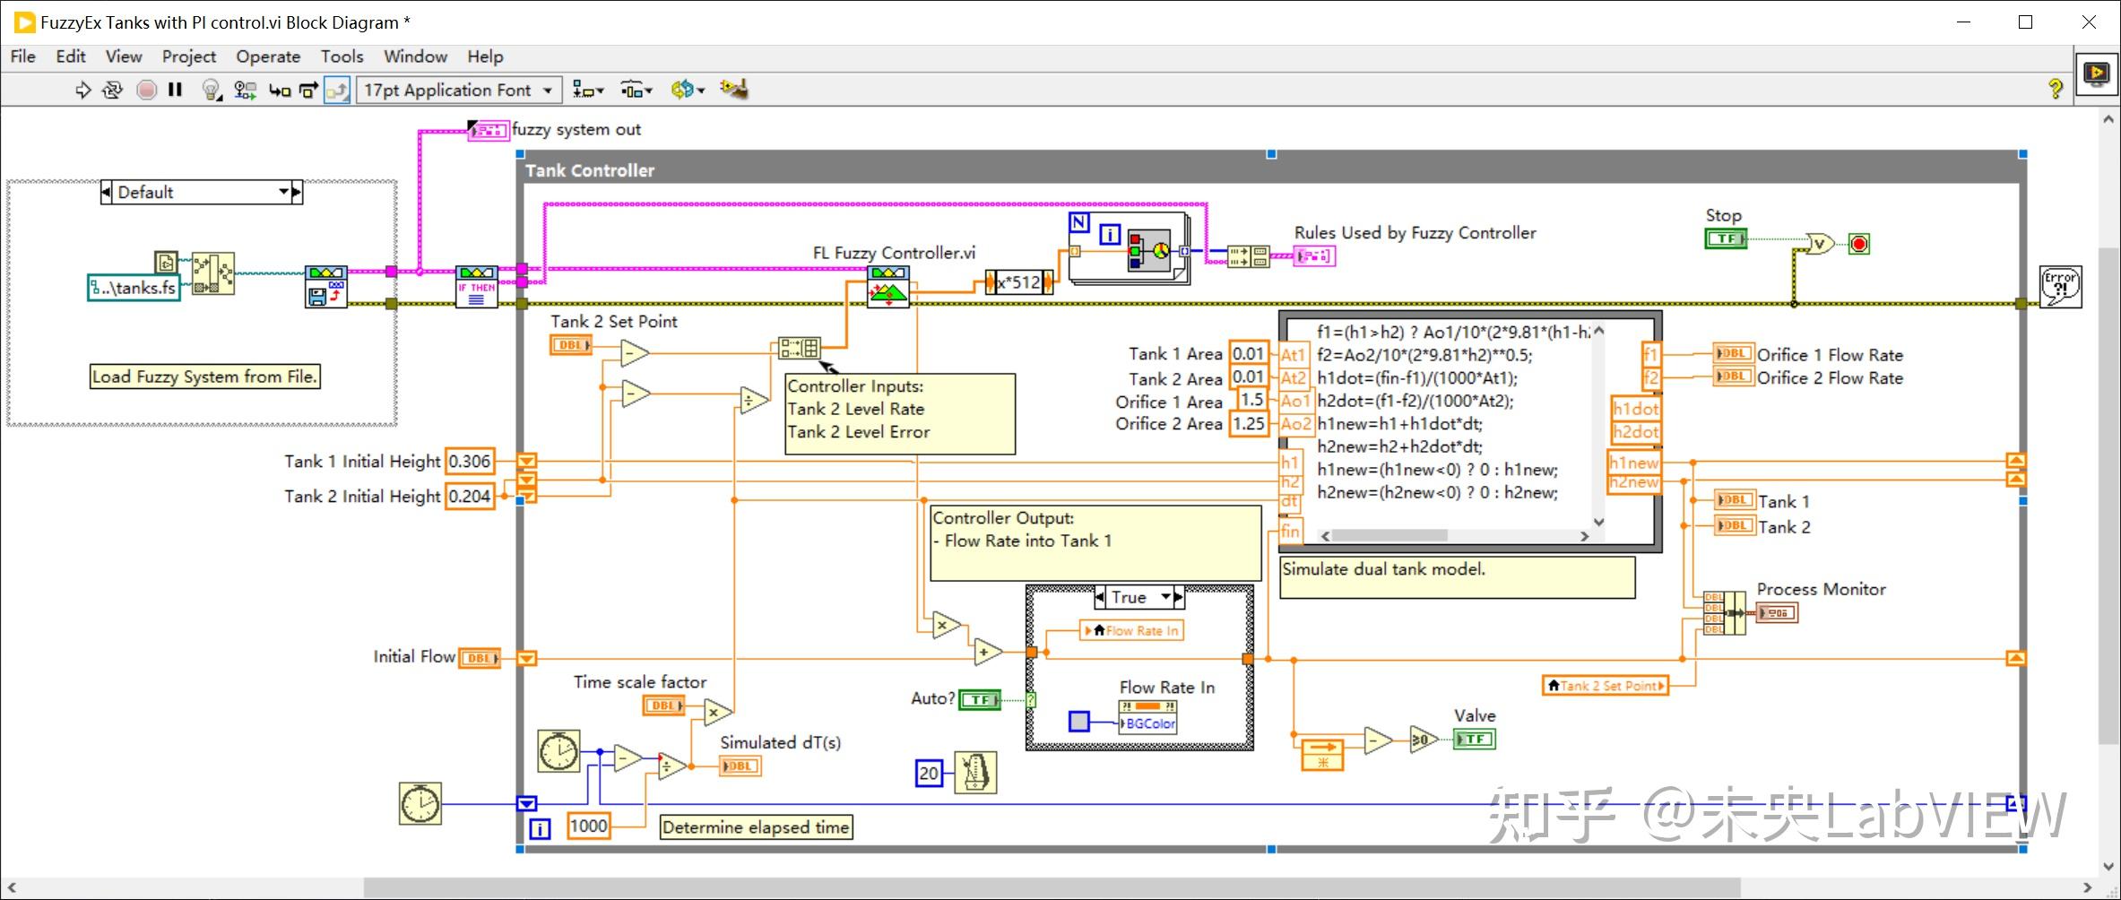Click Tank 1 Initial Height value 0.306
Screen dimensions: 2121x900
[x=470, y=462]
